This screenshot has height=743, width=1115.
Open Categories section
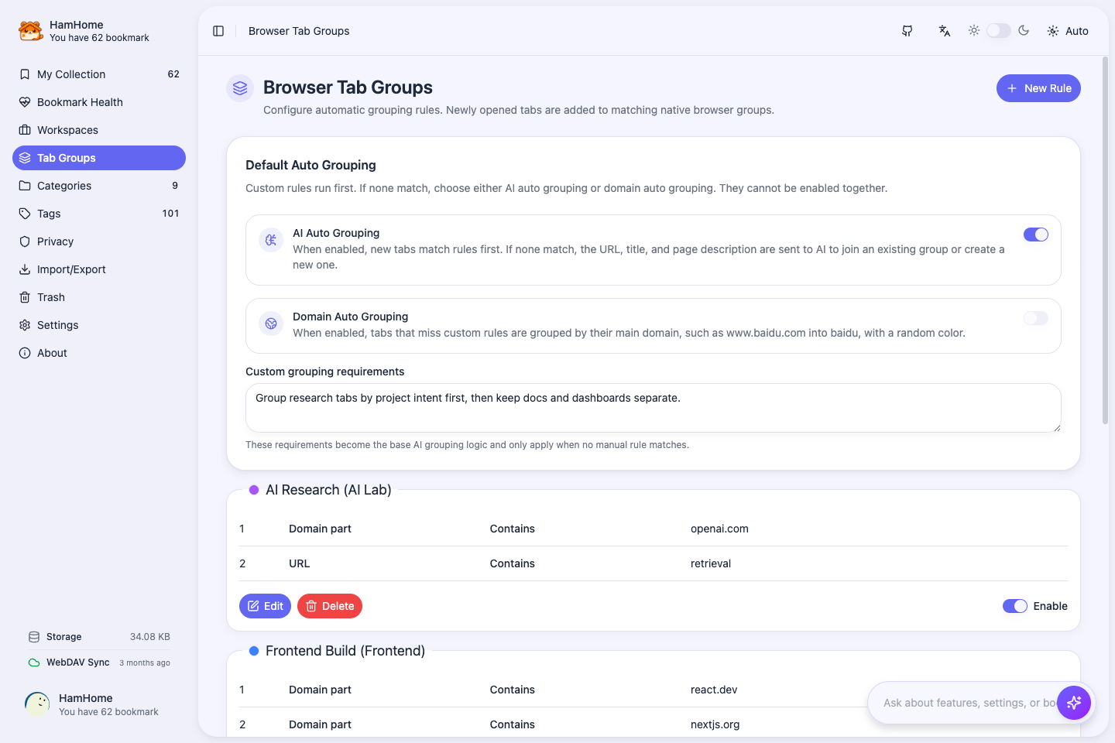coord(99,186)
